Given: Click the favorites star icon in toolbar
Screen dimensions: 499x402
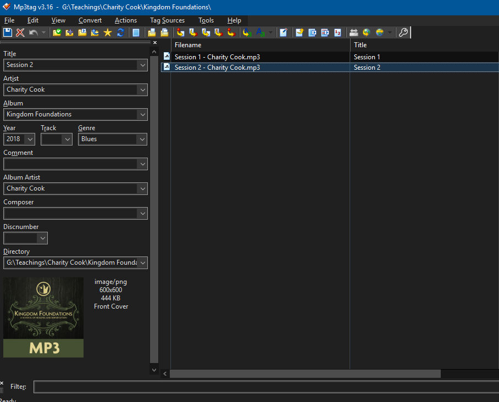Looking at the screenshot, I should (x=107, y=33).
